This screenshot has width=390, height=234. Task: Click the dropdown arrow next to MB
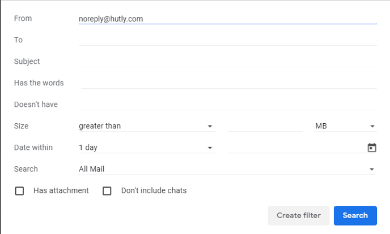372,127
